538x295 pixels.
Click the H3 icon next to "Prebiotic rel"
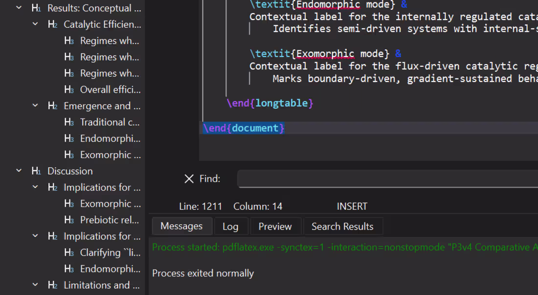point(68,220)
